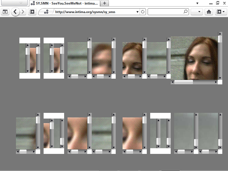The image size is (228, 171).
Task: Click the site identity icon in address bar
Action: pyautogui.click(x=46, y=12)
